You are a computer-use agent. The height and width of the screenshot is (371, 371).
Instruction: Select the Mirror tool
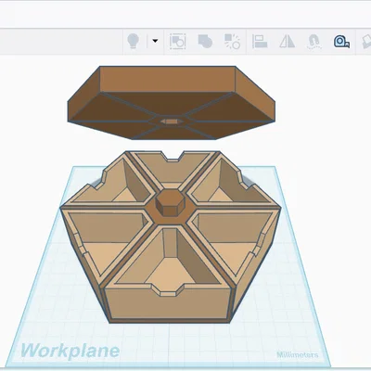point(287,41)
